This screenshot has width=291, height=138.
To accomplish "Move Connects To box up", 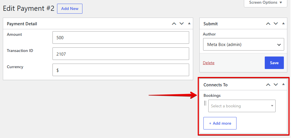I will [268, 85].
